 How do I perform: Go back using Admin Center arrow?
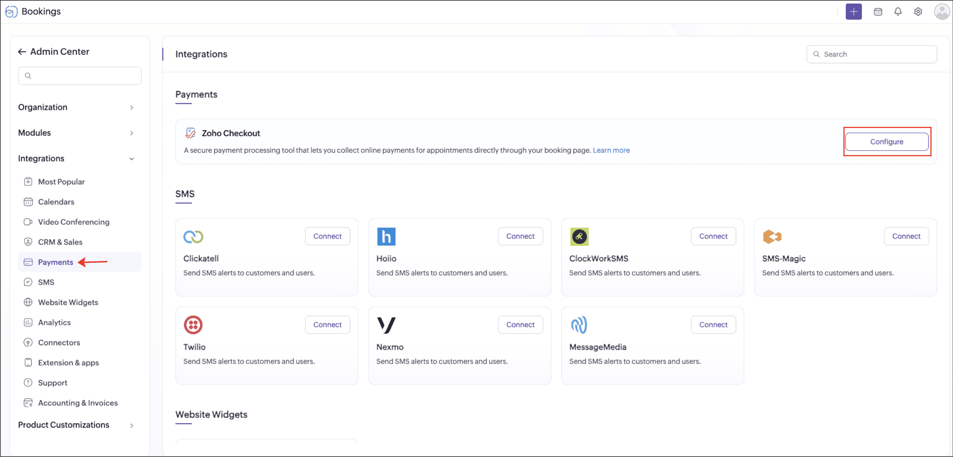pyautogui.click(x=22, y=52)
